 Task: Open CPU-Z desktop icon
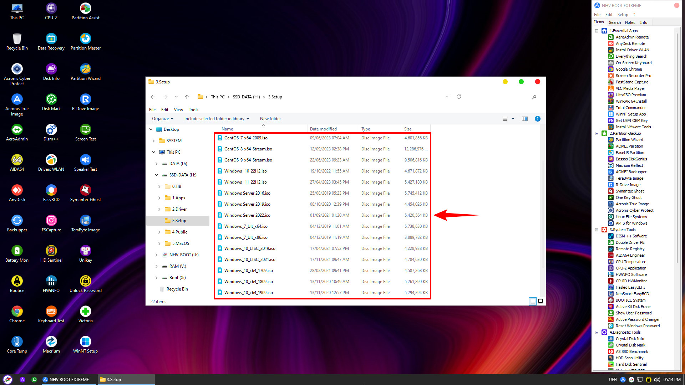tap(51, 11)
